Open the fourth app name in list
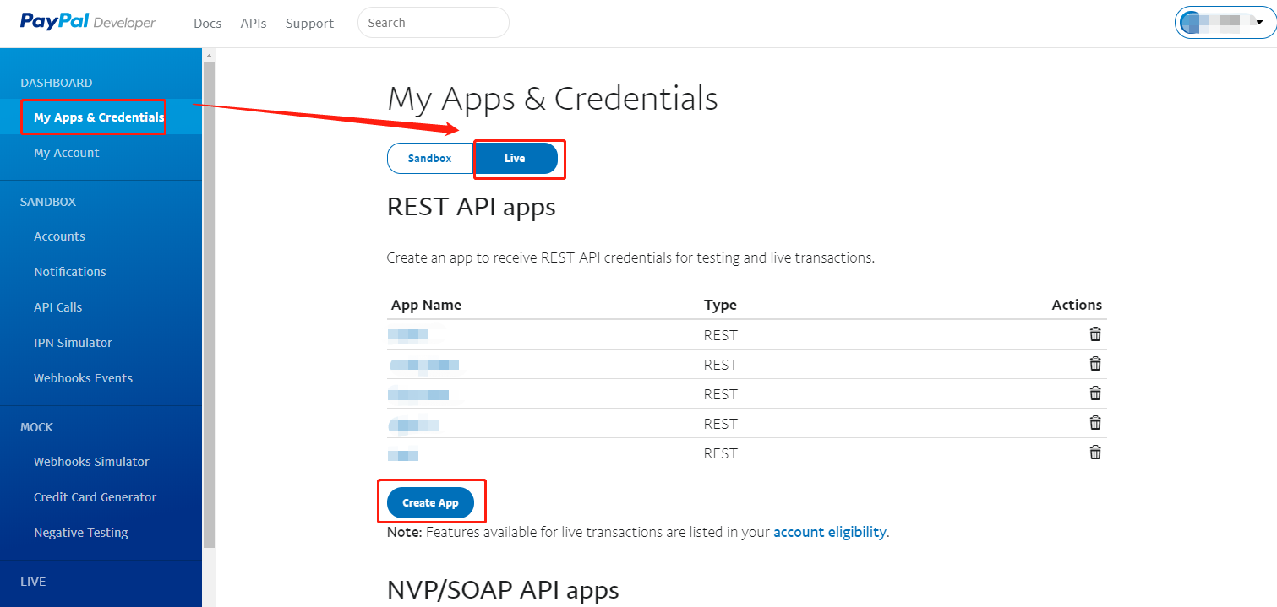The image size is (1277, 607). tap(413, 424)
